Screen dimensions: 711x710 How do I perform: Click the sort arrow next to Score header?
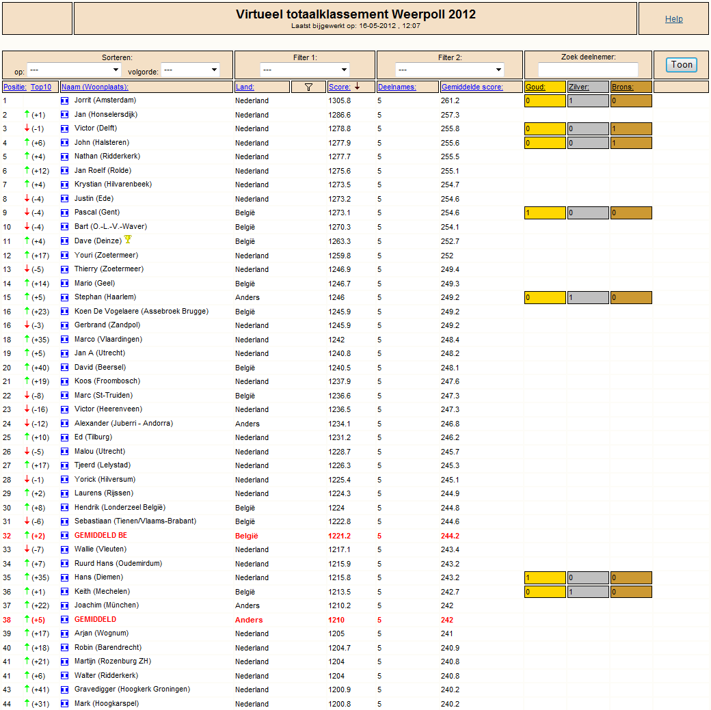[x=358, y=87]
